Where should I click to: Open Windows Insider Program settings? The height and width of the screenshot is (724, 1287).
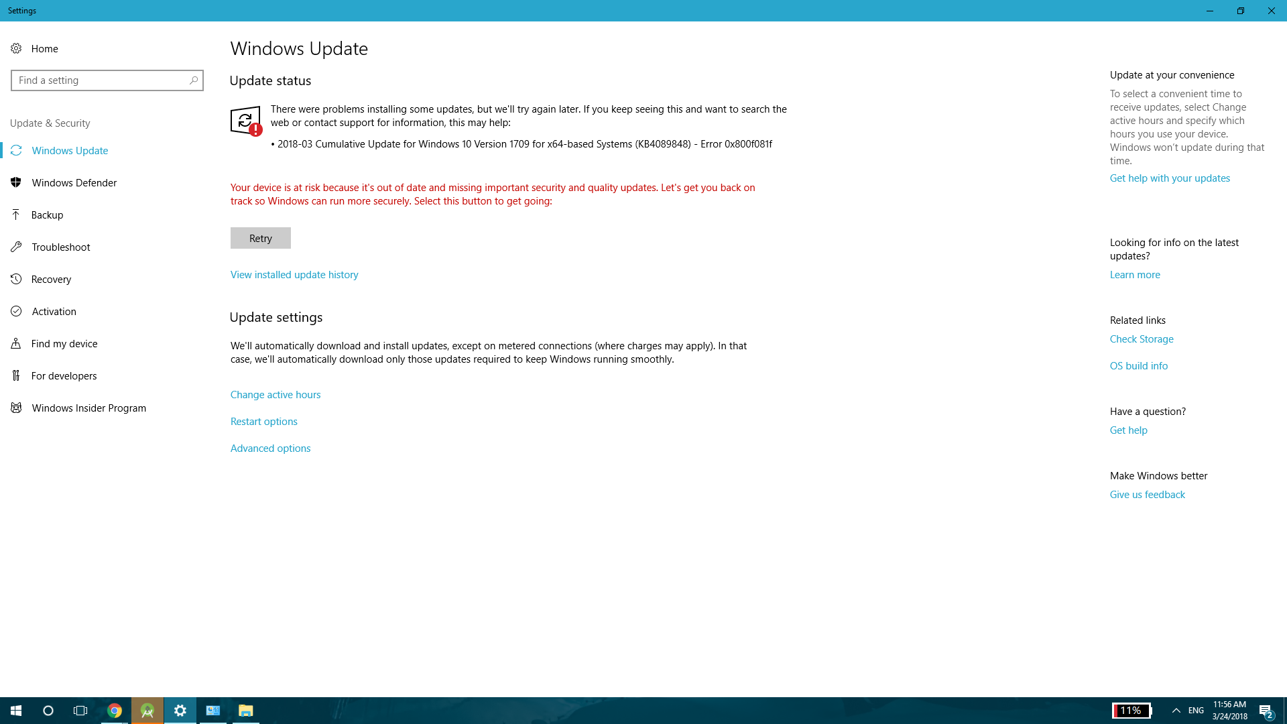tap(88, 407)
